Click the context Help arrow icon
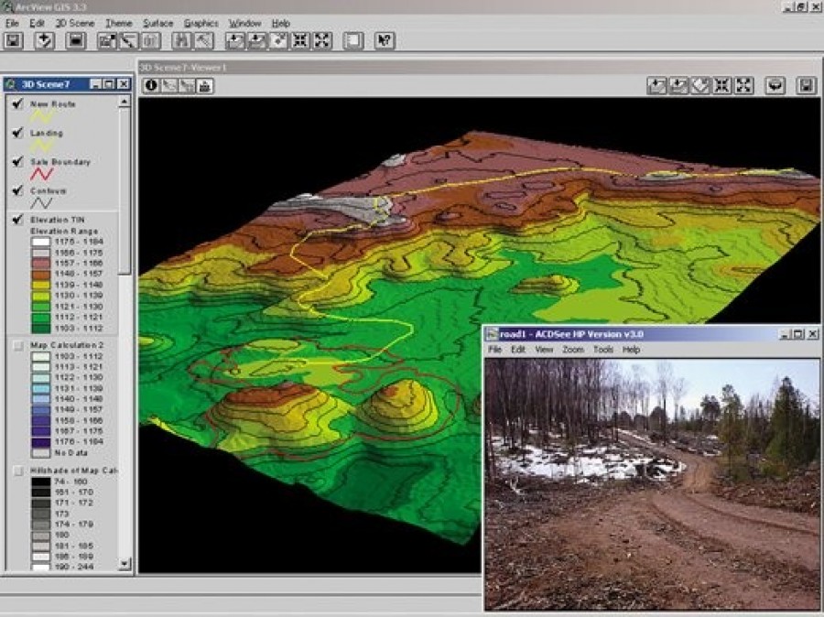824x617 pixels. (x=385, y=40)
